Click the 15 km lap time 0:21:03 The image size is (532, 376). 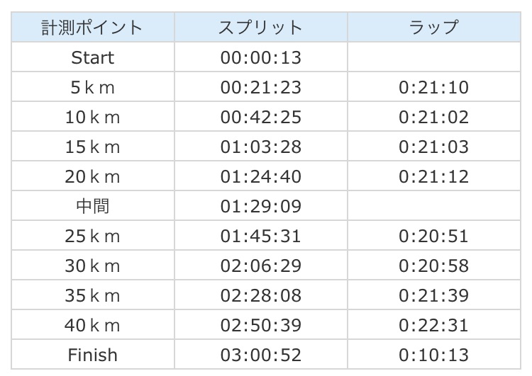coord(433,147)
